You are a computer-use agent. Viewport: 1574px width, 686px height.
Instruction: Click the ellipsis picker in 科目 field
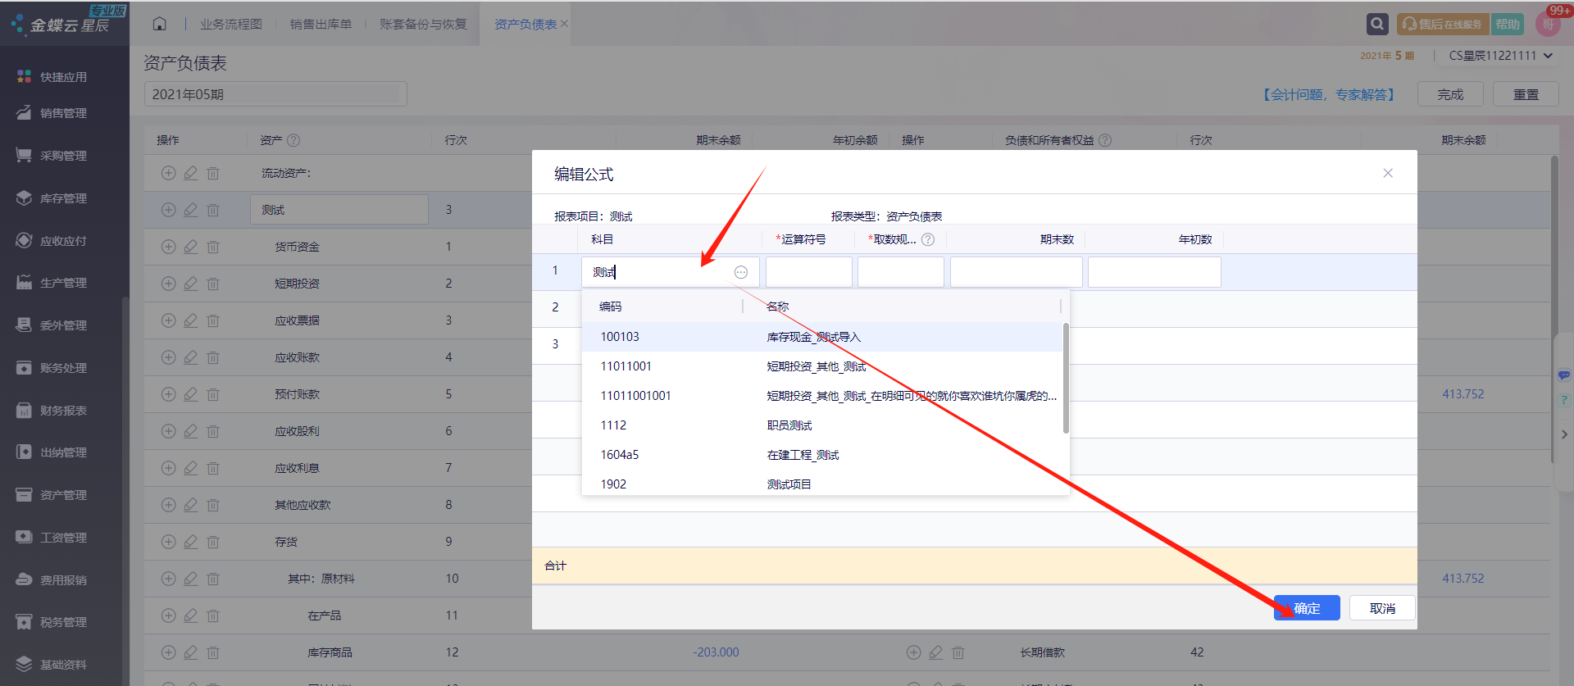pyautogui.click(x=741, y=272)
